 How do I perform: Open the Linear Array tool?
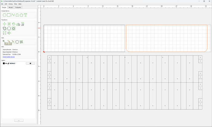5,33
